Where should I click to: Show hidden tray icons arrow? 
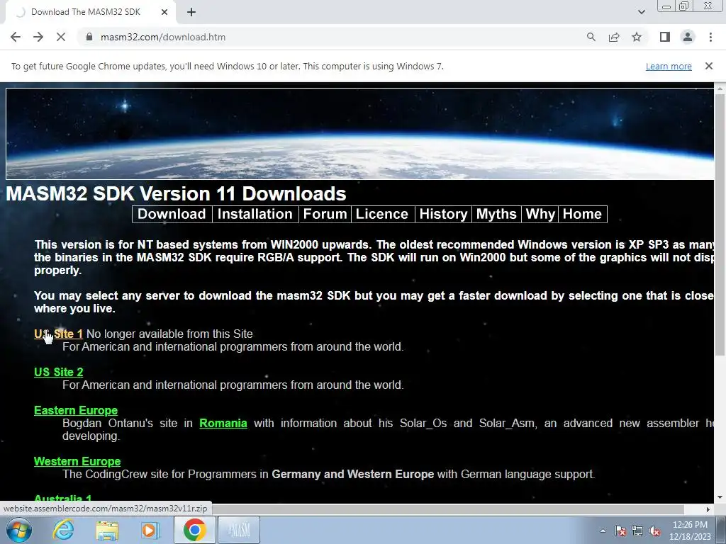tap(603, 531)
